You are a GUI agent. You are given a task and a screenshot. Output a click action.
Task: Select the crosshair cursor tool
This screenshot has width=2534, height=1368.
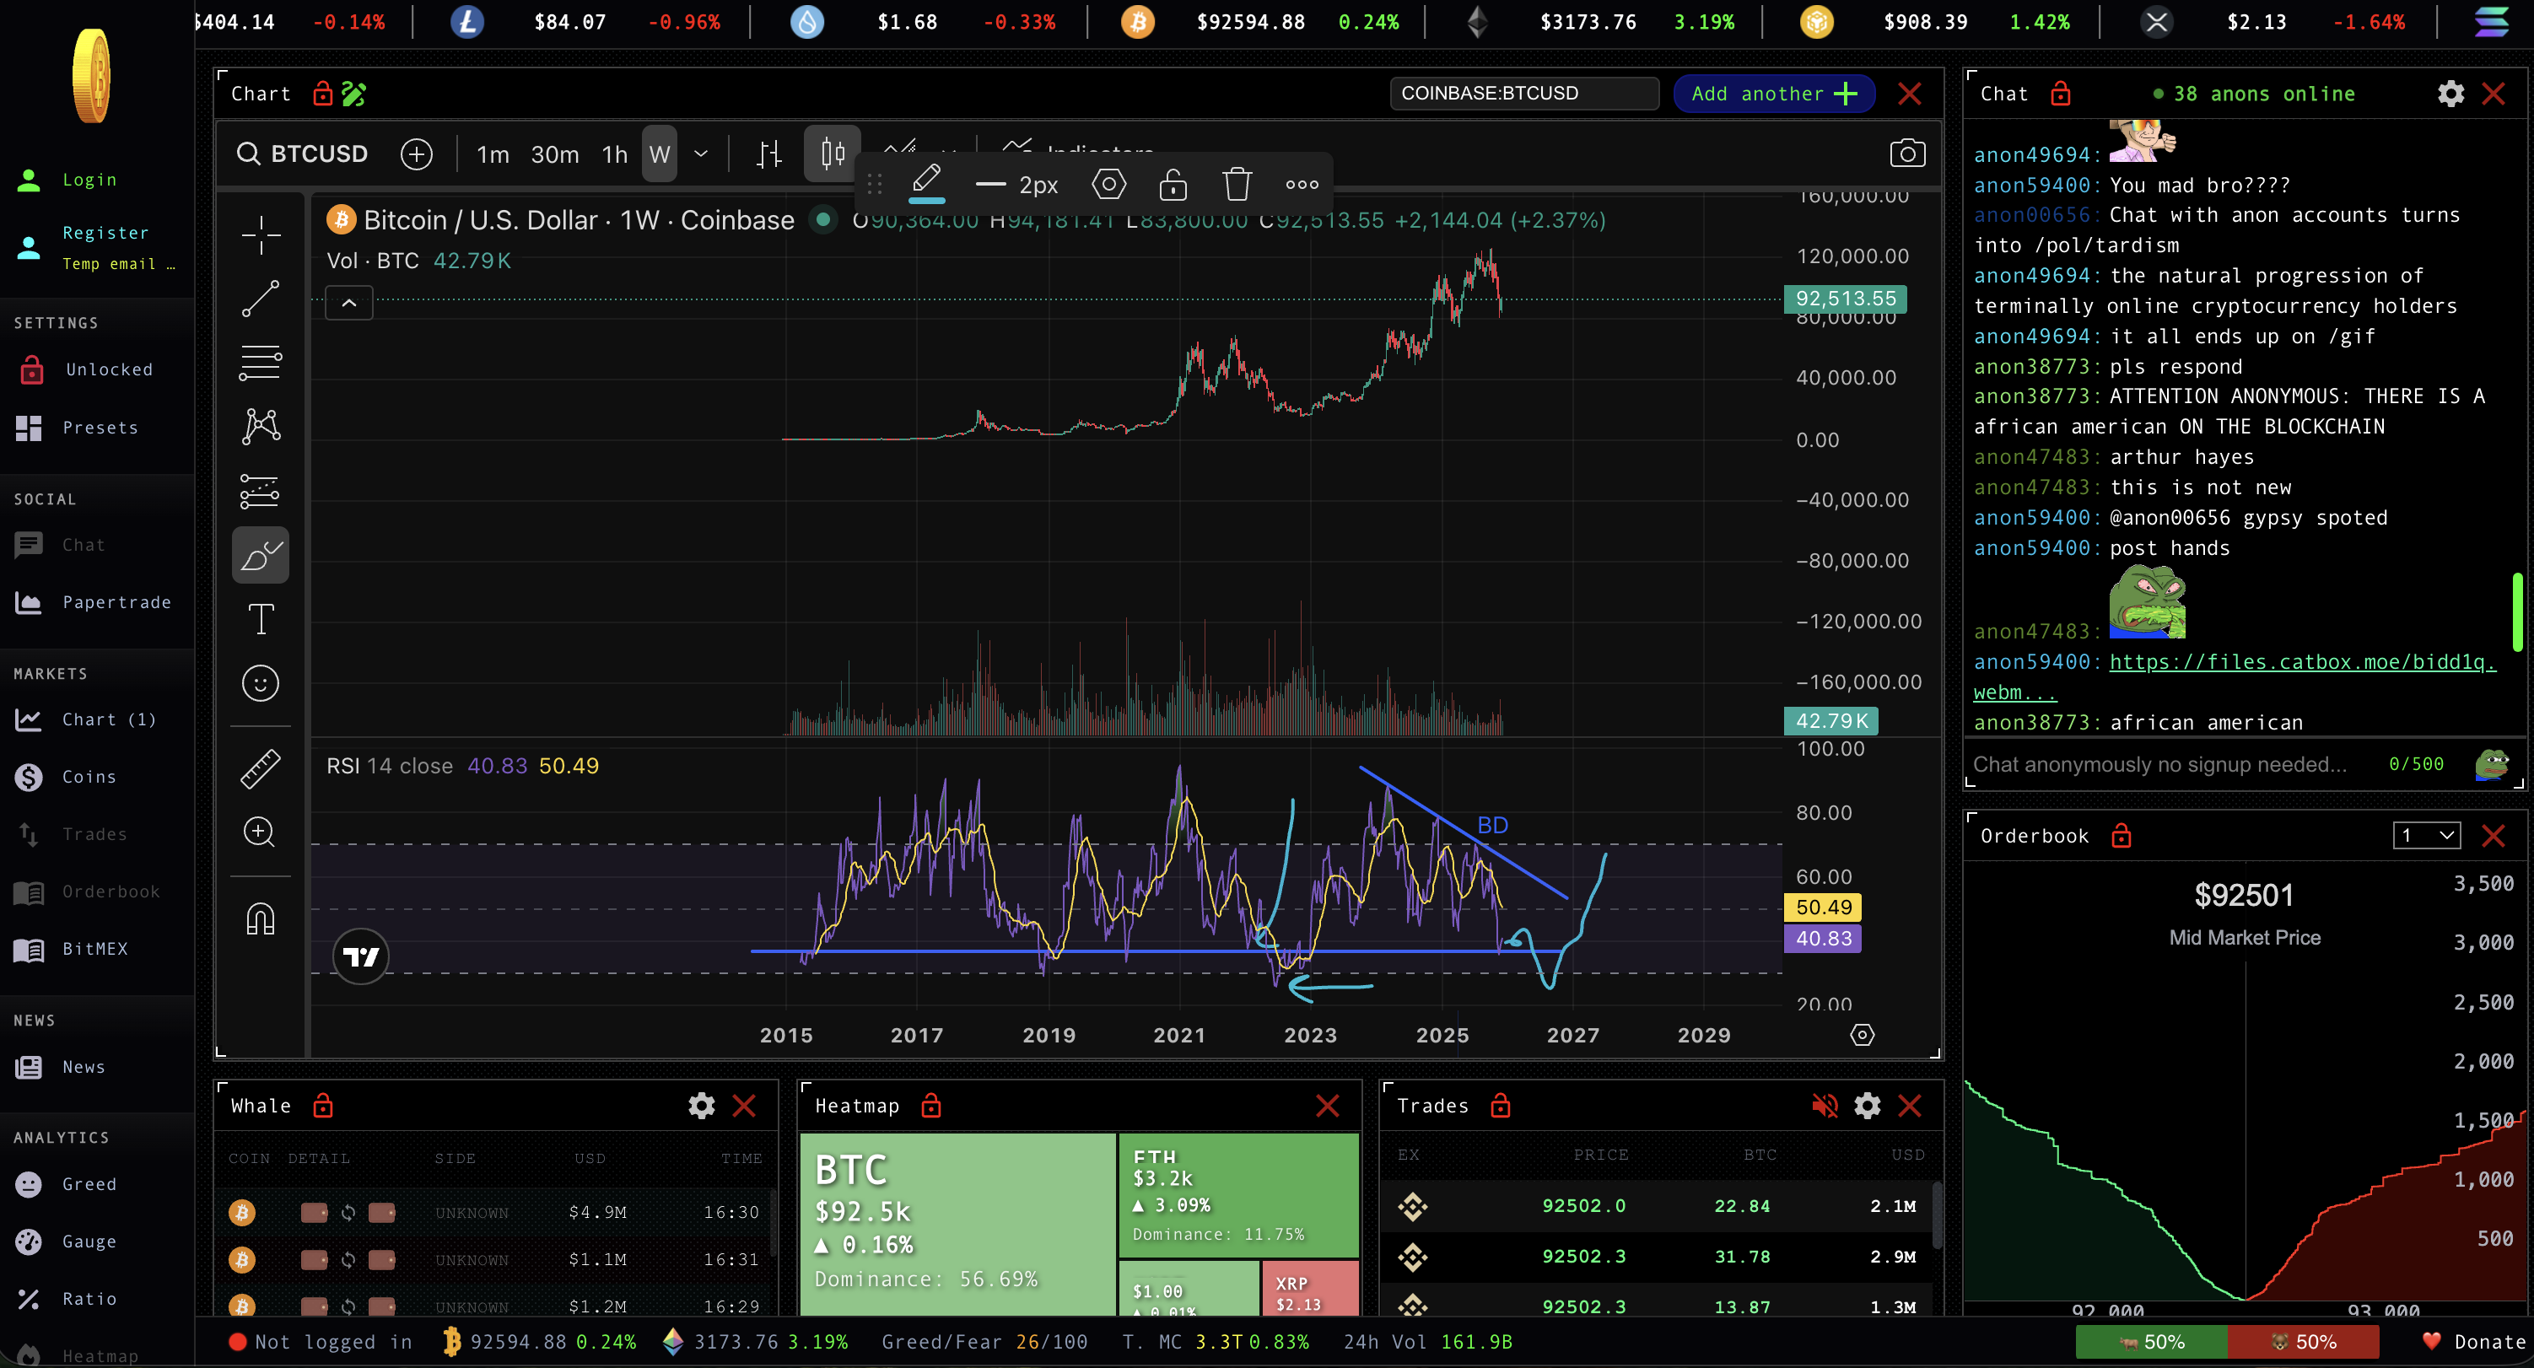261,234
